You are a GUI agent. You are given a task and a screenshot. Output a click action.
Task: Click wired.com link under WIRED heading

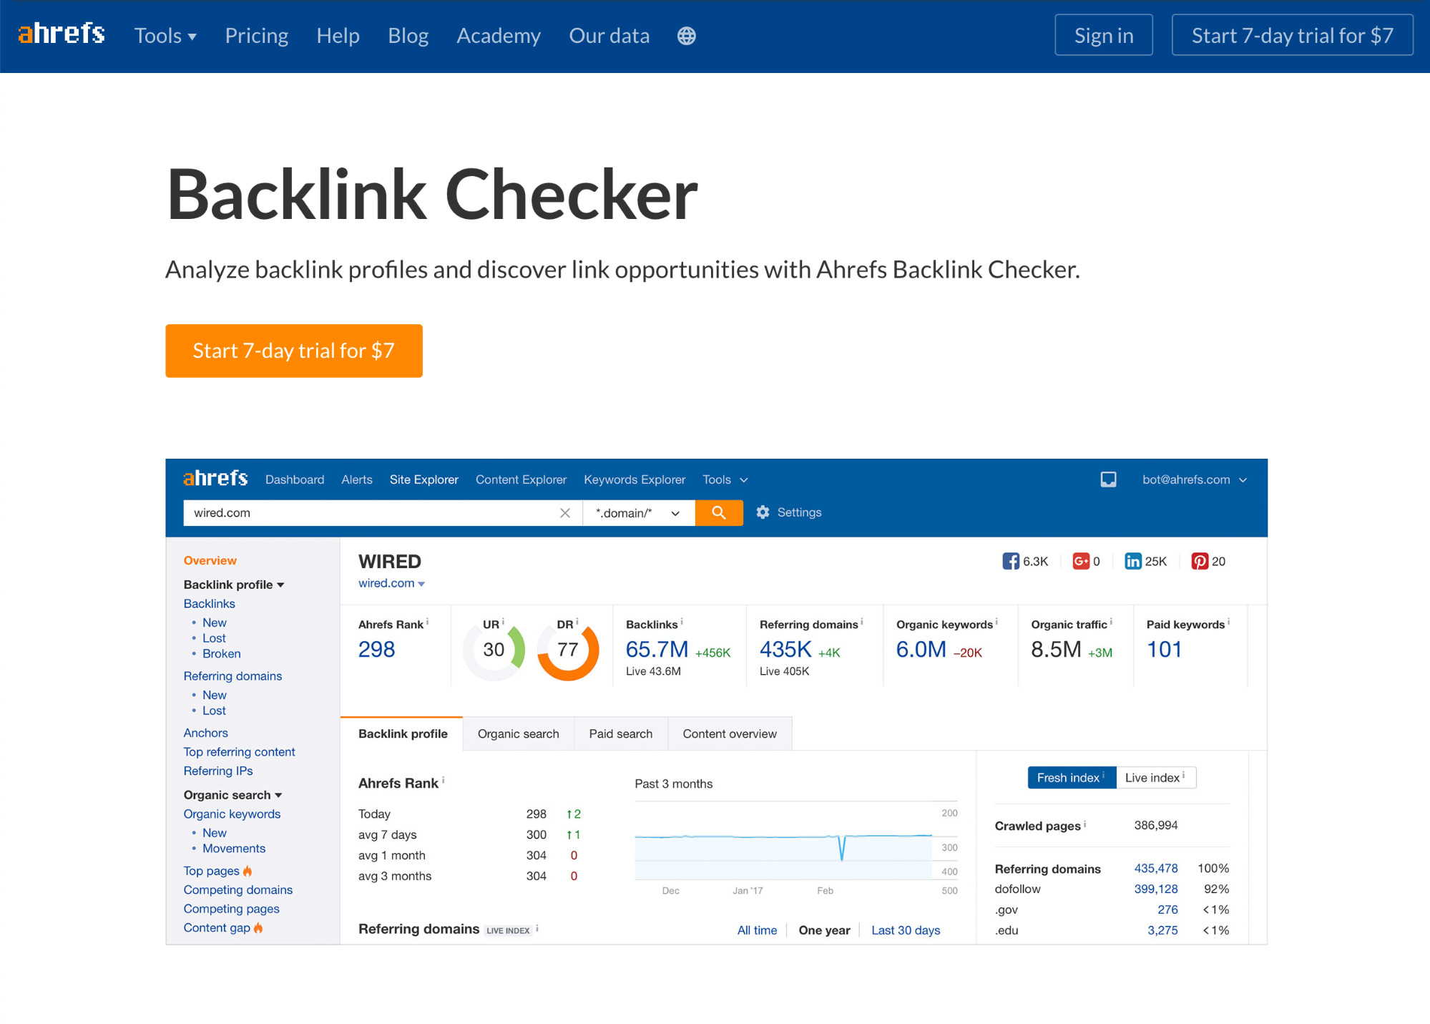(x=386, y=584)
